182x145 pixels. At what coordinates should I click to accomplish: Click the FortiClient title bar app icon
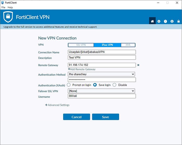pyautogui.click(x=2, y=3)
